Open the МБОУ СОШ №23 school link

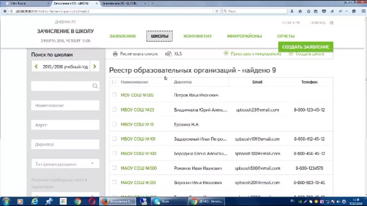(x=137, y=110)
